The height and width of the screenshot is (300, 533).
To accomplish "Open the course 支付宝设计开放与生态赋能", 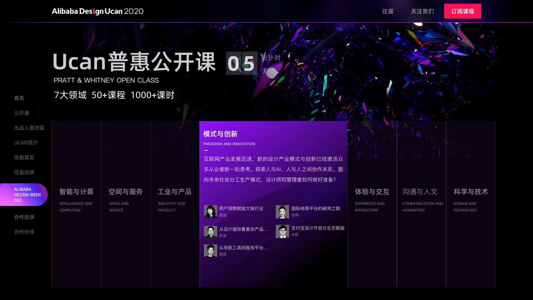I will pos(318,228).
